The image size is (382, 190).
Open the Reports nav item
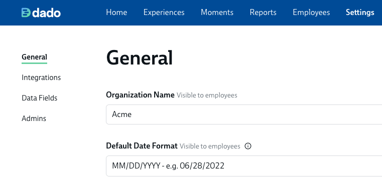point(263,12)
